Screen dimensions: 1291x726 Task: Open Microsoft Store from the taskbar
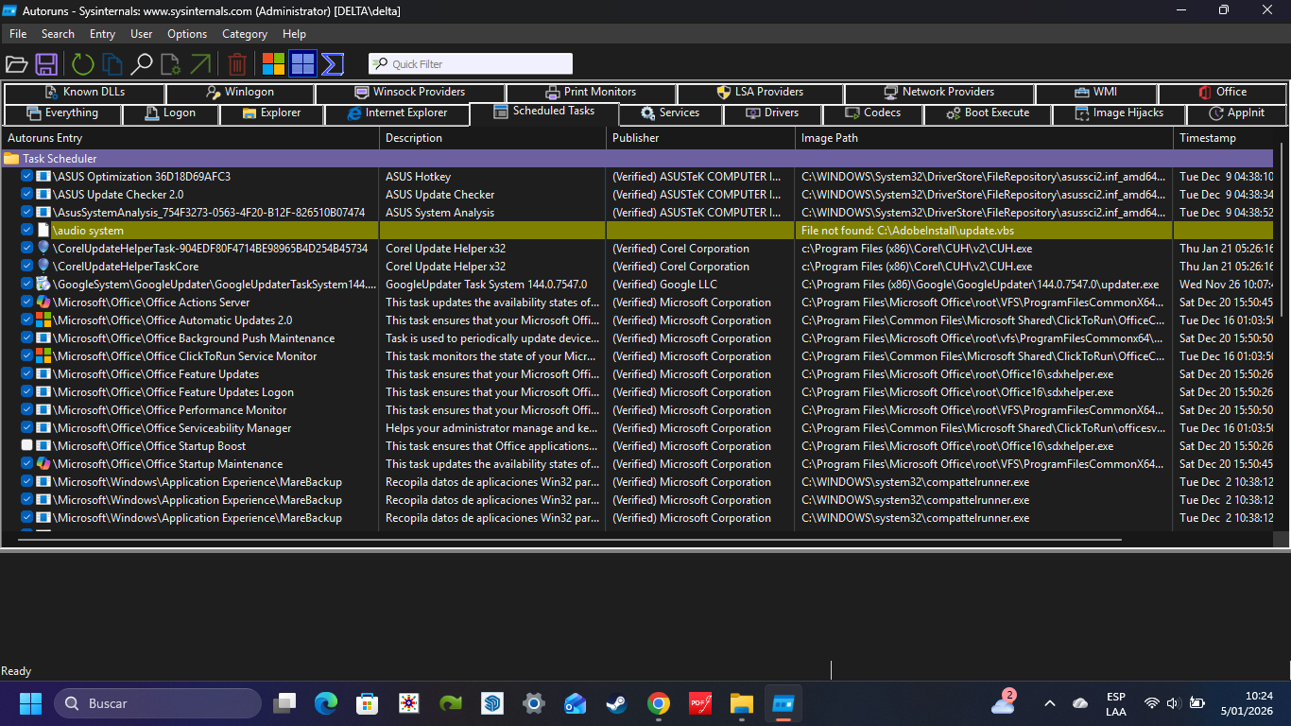(368, 703)
